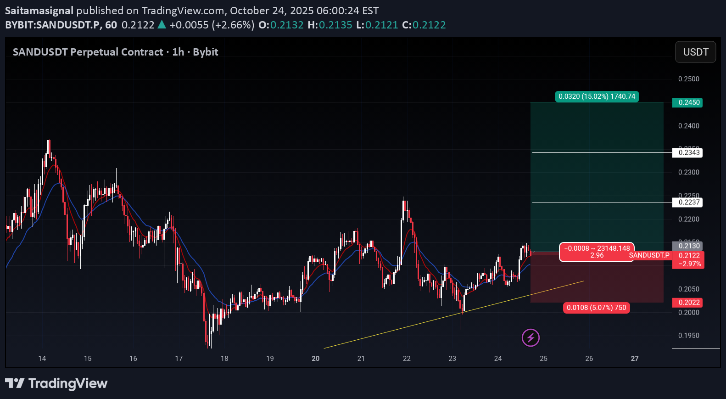
Task: Click the red SANDUSDT.P symbol tag
Action: point(649,255)
